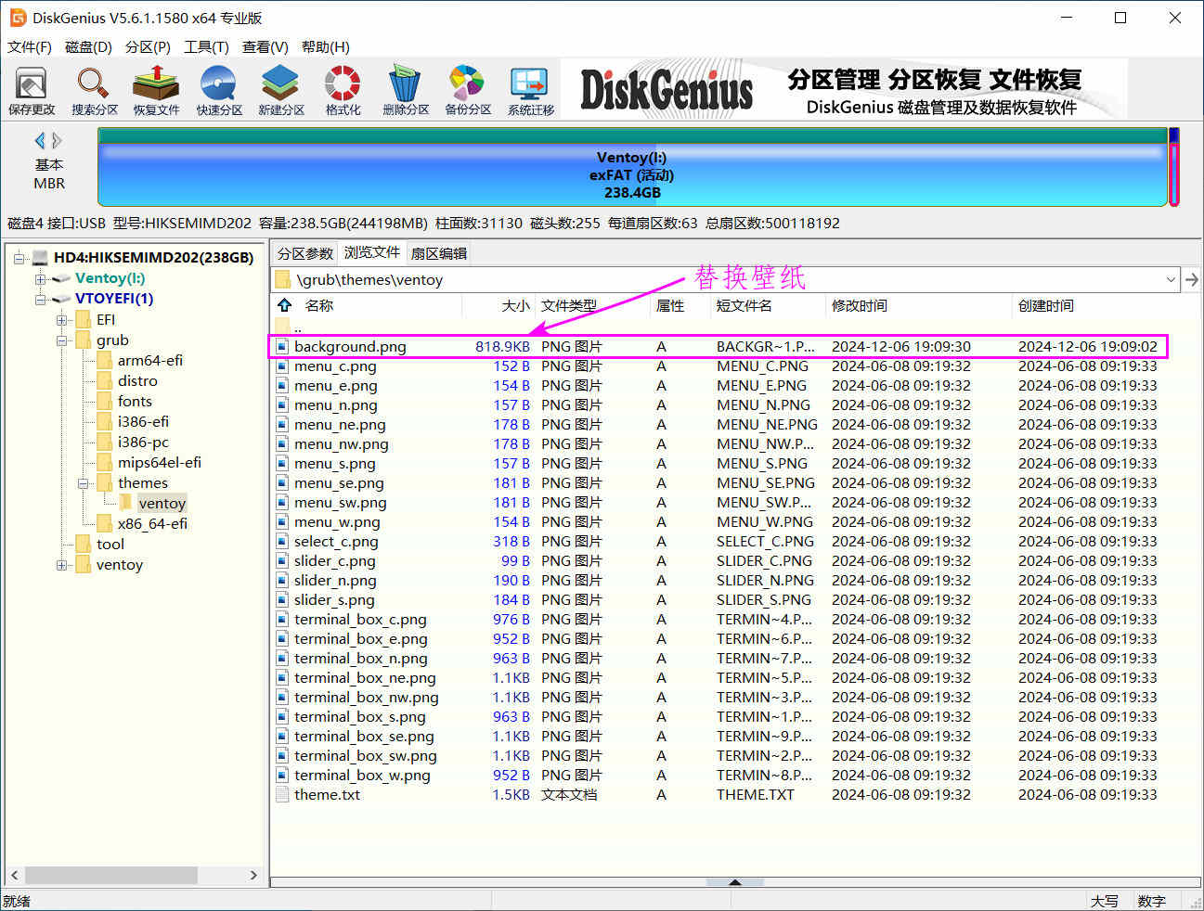Collapse the grub folder node
The width and height of the screenshot is (1204, 911).
(x=61, y=340)
